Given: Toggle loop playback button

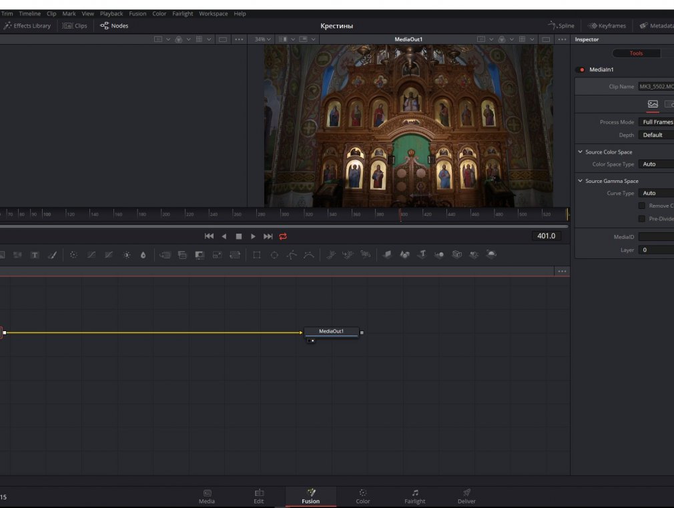Looking at the screenshot, I should tap(283, 236).
